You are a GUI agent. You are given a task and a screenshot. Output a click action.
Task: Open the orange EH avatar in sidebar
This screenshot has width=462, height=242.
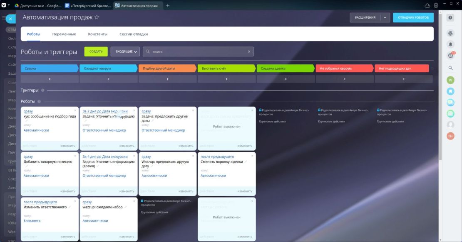pyautogui.click(x=450, y=136)
